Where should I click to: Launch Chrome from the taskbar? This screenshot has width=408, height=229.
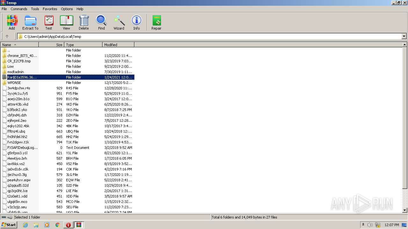pos(58,225)
